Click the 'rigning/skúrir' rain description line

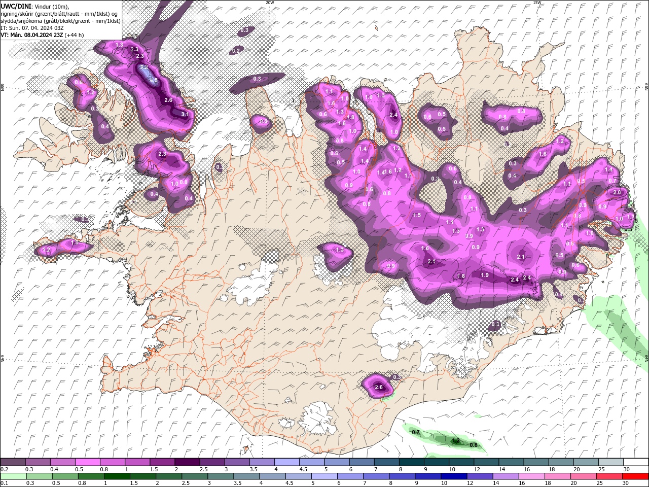pos(60,13)
